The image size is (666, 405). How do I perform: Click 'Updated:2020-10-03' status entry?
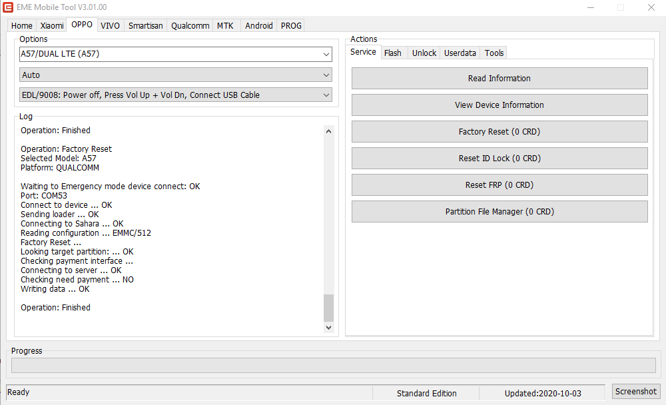pyautogui.click(x=543, y=394)
